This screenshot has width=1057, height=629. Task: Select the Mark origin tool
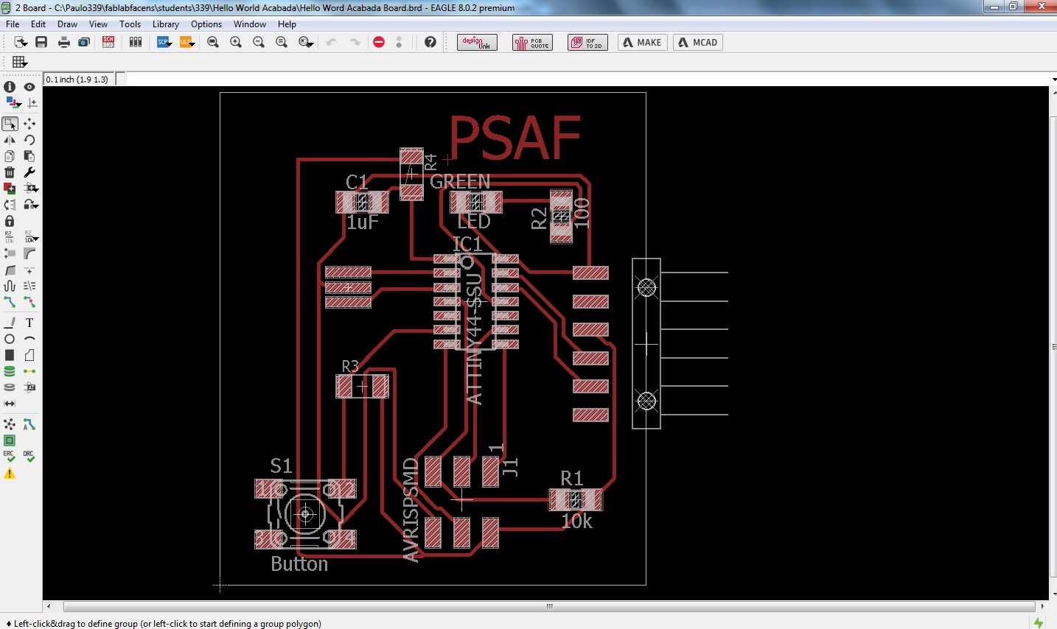click(32, 103)
